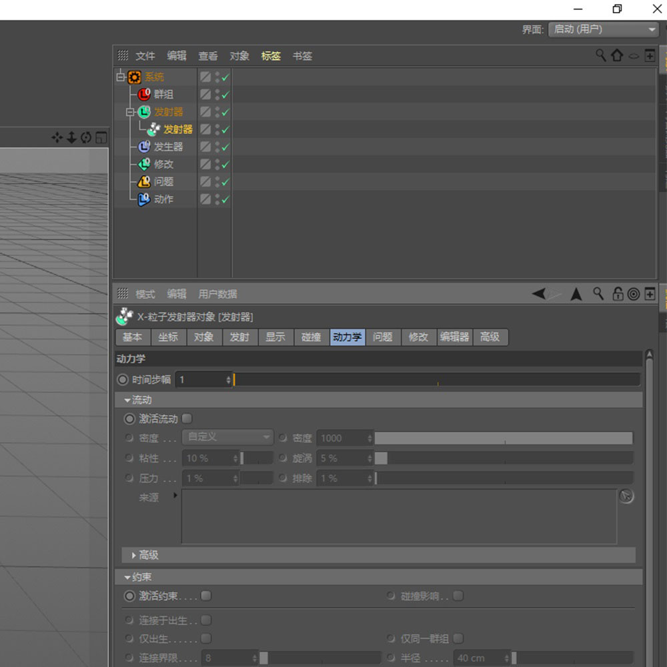Click the green 修改 object icon
This screenshot has width=667, height=667.
pyautogui.click(x=144, y=164)
